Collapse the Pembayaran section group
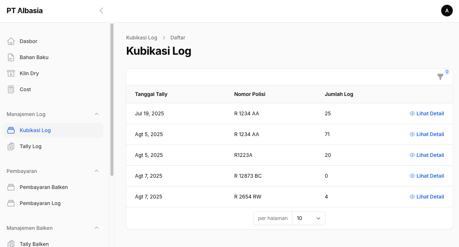Image resolution: width=459 pixels, height=247 pixels. click(x=97, y=171)
